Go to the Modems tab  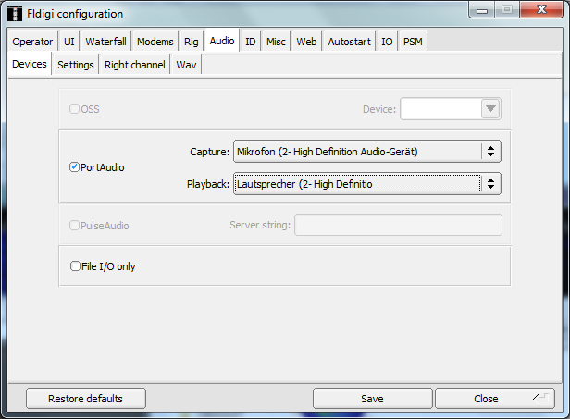pyautogui.click(x=155, y=42)
